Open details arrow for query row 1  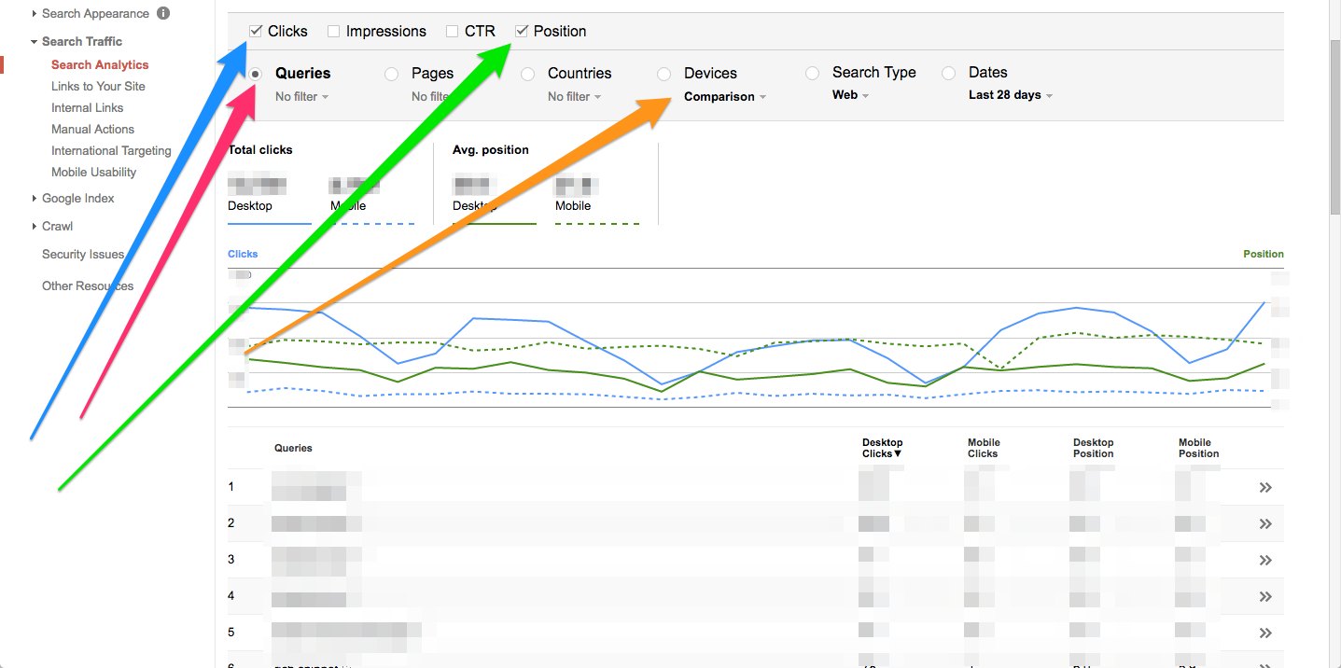(x=1265, y=487)
